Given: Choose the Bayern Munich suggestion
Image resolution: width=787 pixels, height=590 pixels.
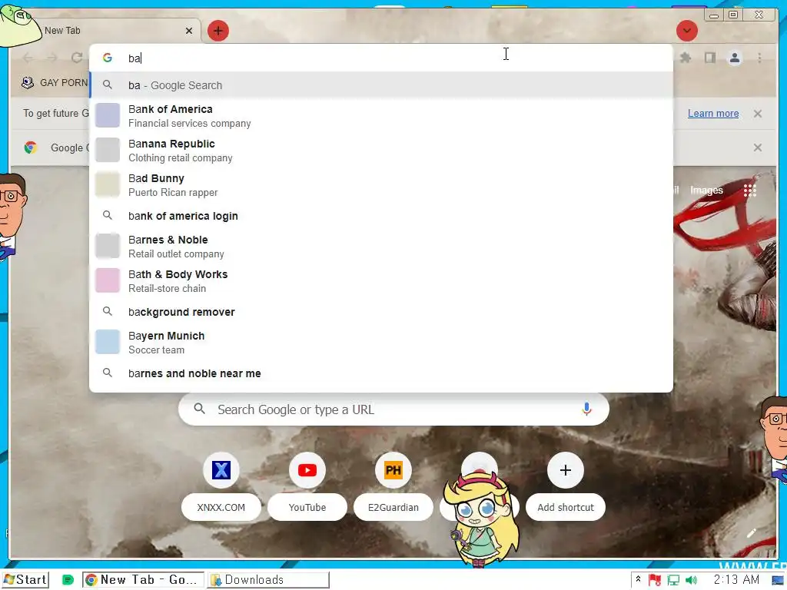Looking at the screenshot, I should click(x=381, y=342).
